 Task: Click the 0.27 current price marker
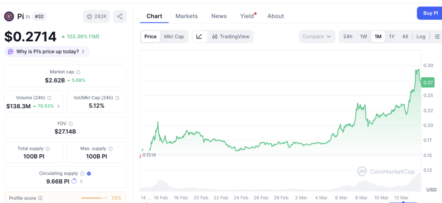coord(428,82)
